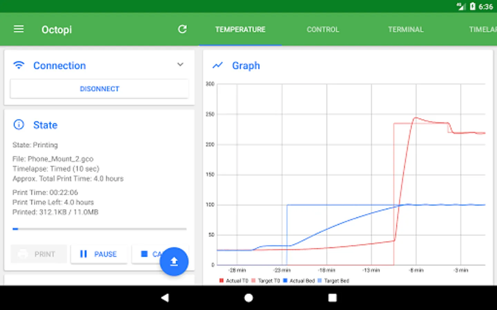The height and width of the screenshot is (310, 497).
Task: Tap the Android home button
Action: [x=248, y=298]
